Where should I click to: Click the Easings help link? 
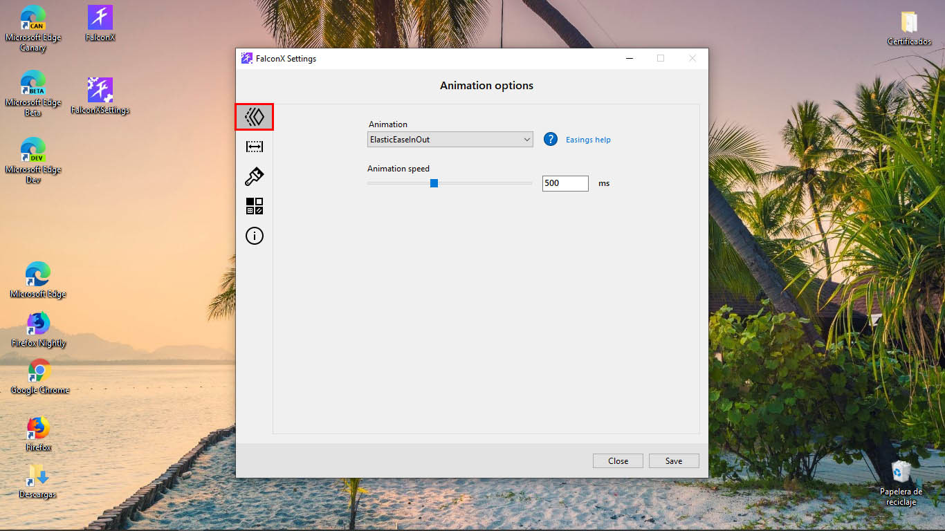click(x=588, y=140)
